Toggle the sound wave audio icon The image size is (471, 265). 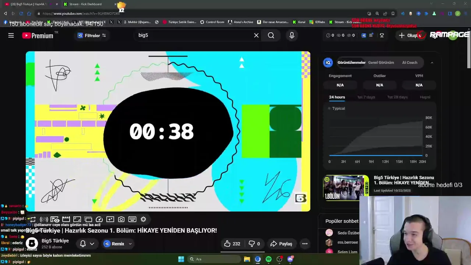click(44, 219)
